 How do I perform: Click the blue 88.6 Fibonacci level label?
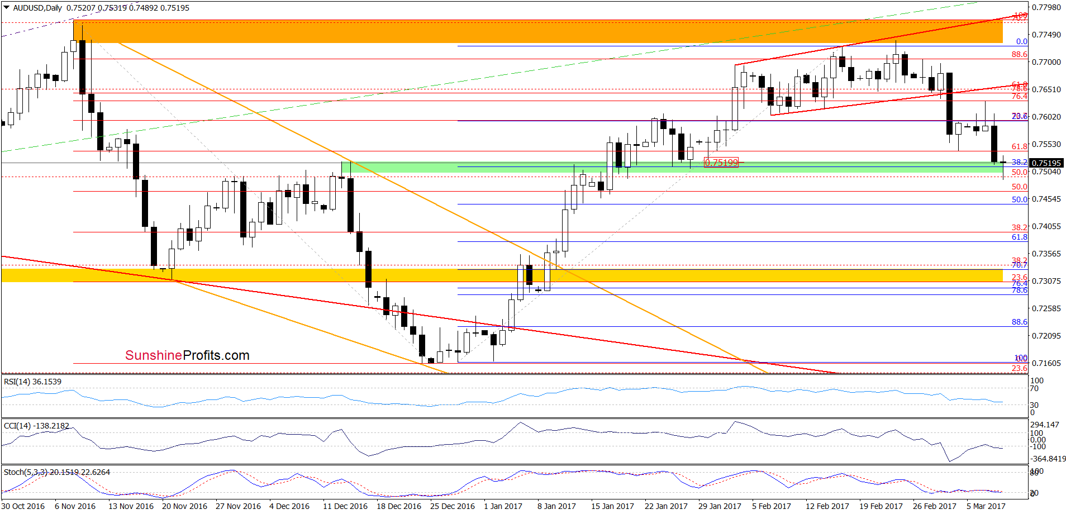(1020, 322)
